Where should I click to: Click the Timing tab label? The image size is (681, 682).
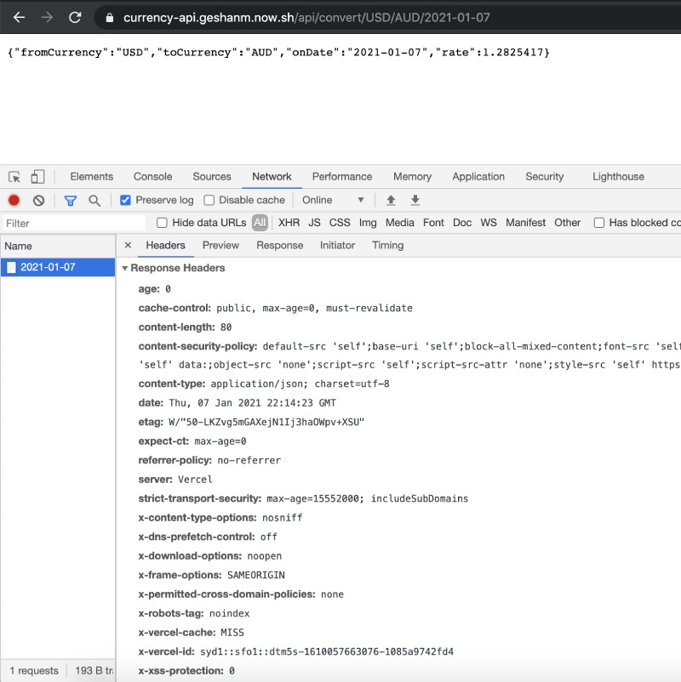point(387,245)
